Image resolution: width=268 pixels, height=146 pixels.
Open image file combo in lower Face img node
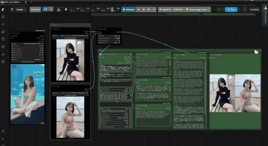click(70, 93)
